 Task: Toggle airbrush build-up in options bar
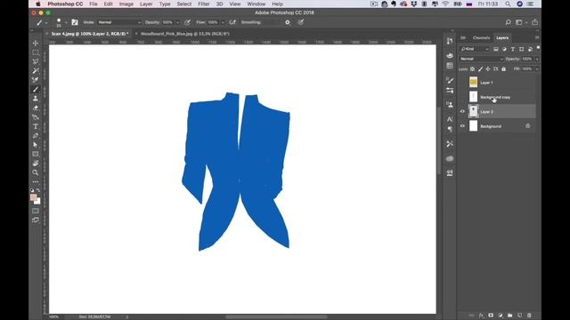[232, 22]
